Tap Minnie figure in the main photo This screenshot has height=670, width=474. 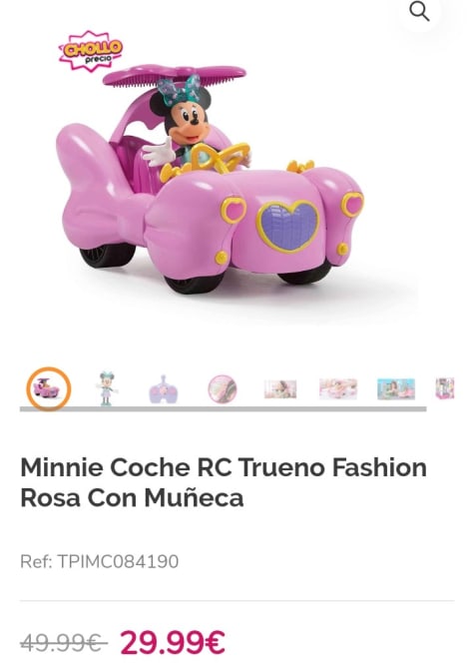point(188,125)
